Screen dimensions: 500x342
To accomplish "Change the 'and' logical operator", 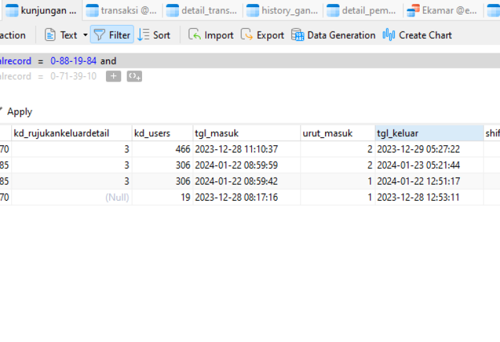I will point(109,61).
